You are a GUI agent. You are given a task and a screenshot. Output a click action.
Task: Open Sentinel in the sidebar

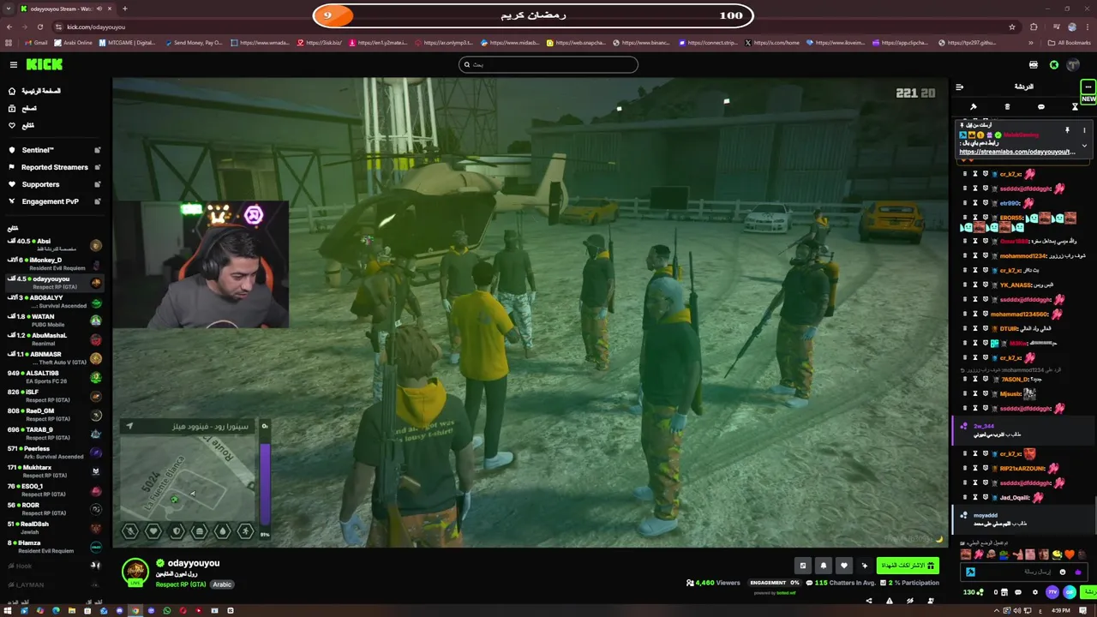(53, 150)
